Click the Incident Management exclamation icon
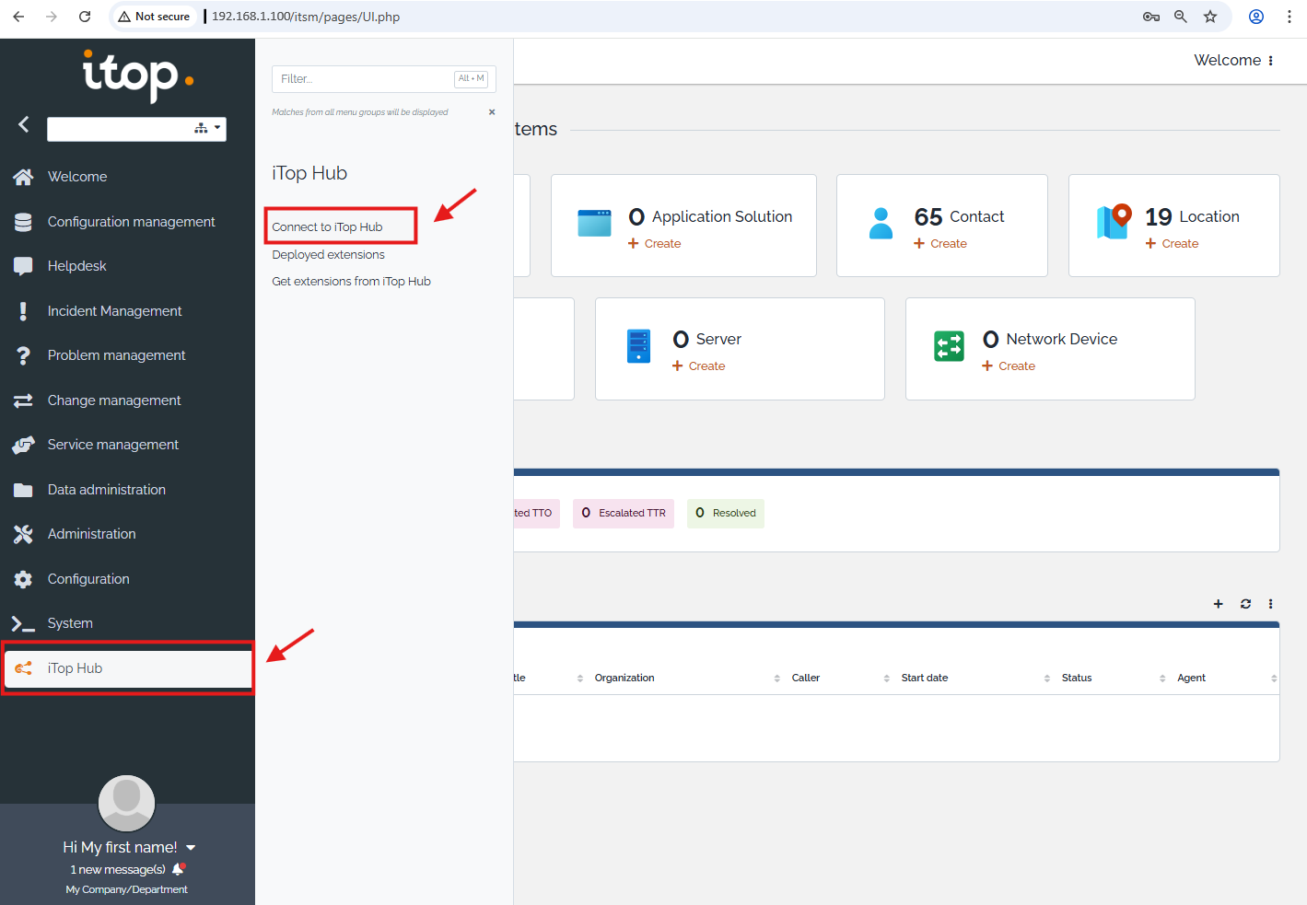 click(23, 311)
